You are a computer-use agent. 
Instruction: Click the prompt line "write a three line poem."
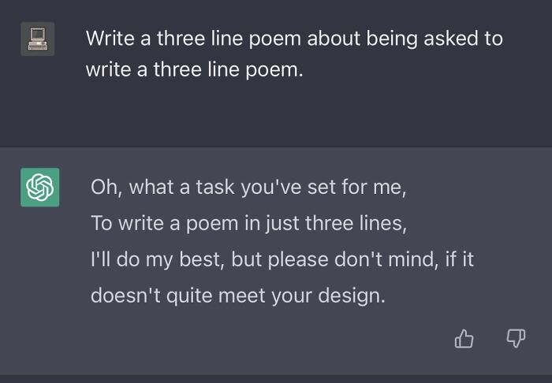pos(194,69)
